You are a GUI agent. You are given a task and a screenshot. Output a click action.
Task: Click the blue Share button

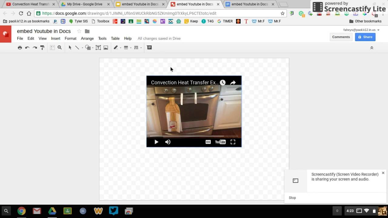(x=365, y=37)
